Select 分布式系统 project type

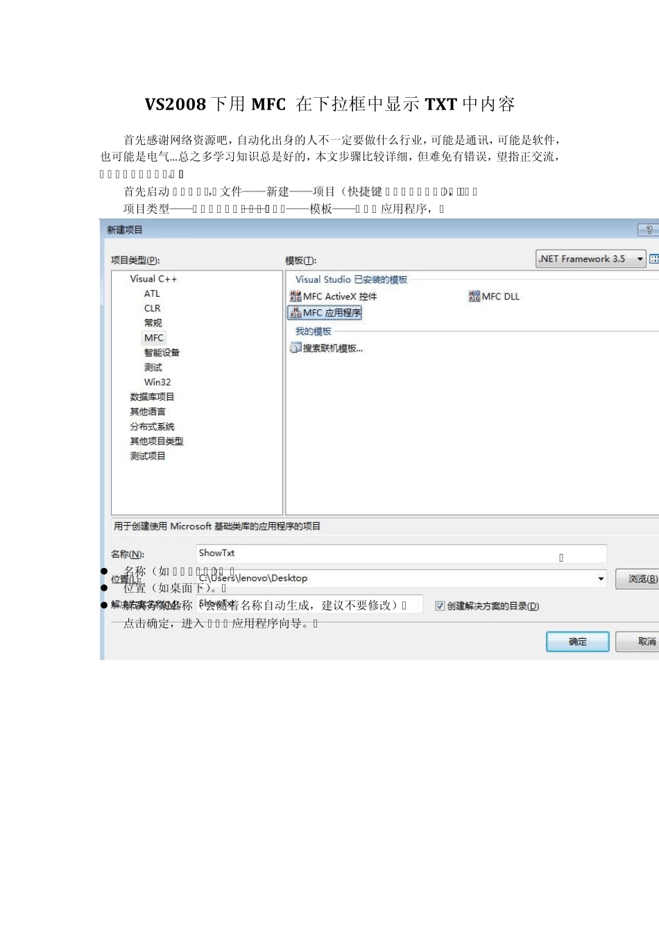click(152, 426)
